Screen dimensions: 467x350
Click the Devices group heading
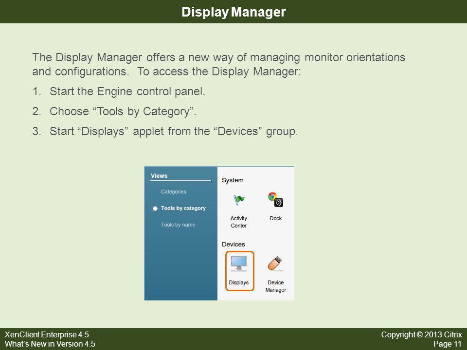pyautogui.click(x=233, y=245)
